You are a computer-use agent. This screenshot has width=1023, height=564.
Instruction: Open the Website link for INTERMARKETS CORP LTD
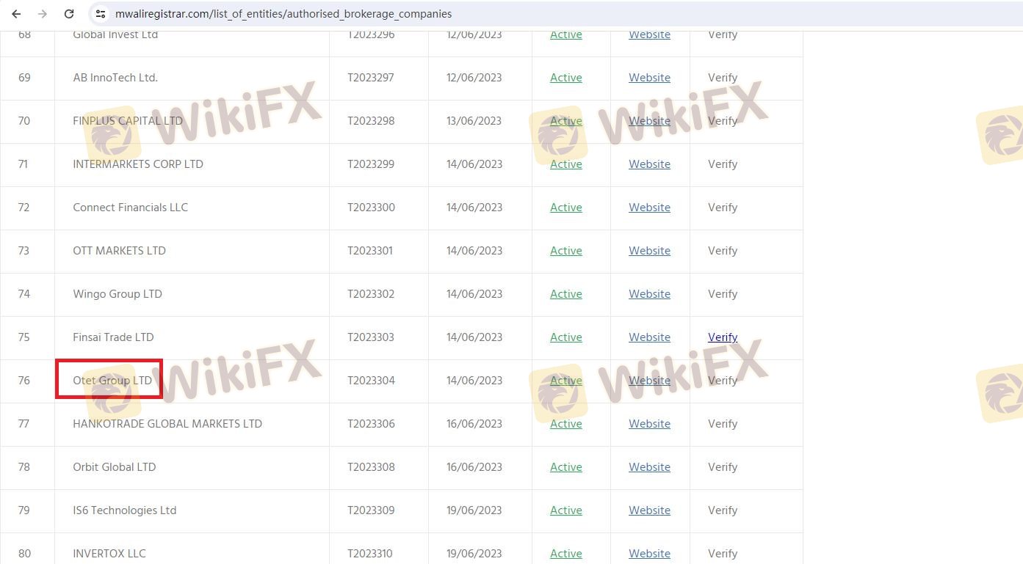[x=649, y=164]
